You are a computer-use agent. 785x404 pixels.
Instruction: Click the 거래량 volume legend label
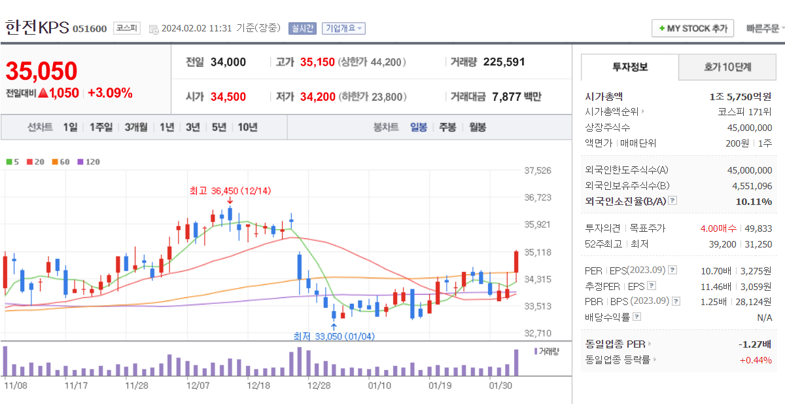tap(546, 351)
